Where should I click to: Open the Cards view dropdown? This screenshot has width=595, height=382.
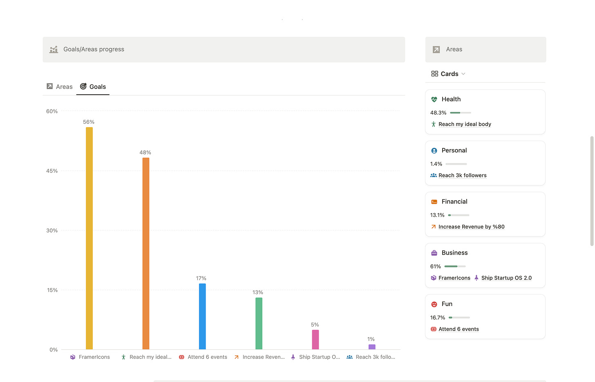click(x=463, y=74)
